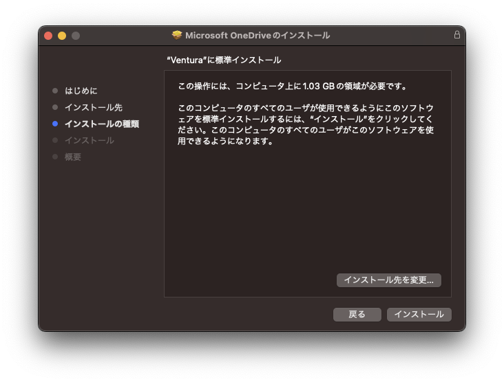Close the installer with the red button
Viewport: 504px width, 382px height.
[x=48, y=36]
